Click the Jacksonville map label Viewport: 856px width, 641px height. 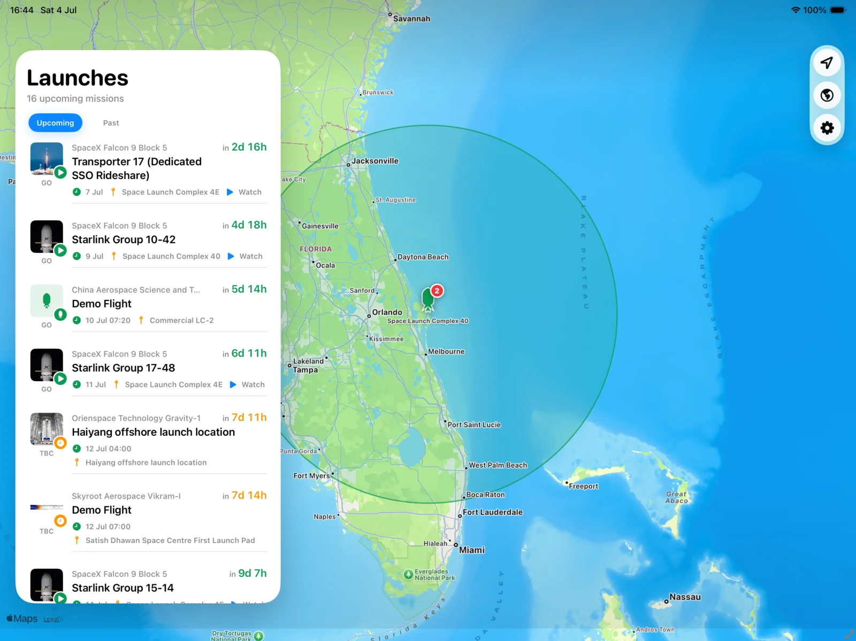tap(374, 161)
